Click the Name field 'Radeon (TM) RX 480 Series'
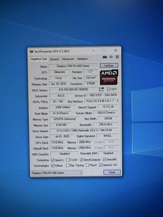 point(73,66)
